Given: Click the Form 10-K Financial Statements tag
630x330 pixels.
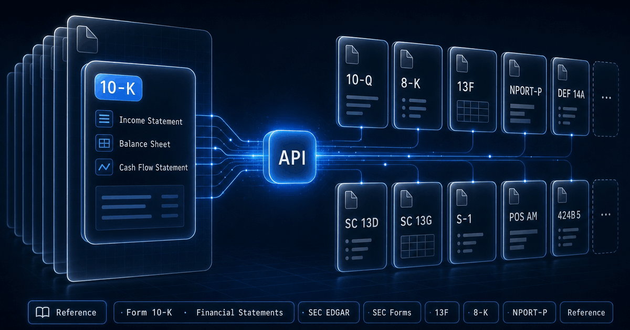Looking at the screenshot, I should [204, 313].
